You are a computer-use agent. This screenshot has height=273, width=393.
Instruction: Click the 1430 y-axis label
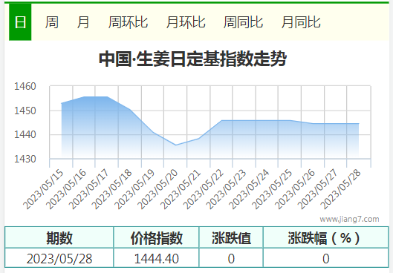pos(25,159)
